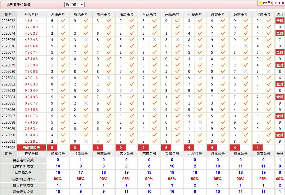Click the X mark for 周南杀号 in row 2026081
285x195 pixels.
[109, 78]
